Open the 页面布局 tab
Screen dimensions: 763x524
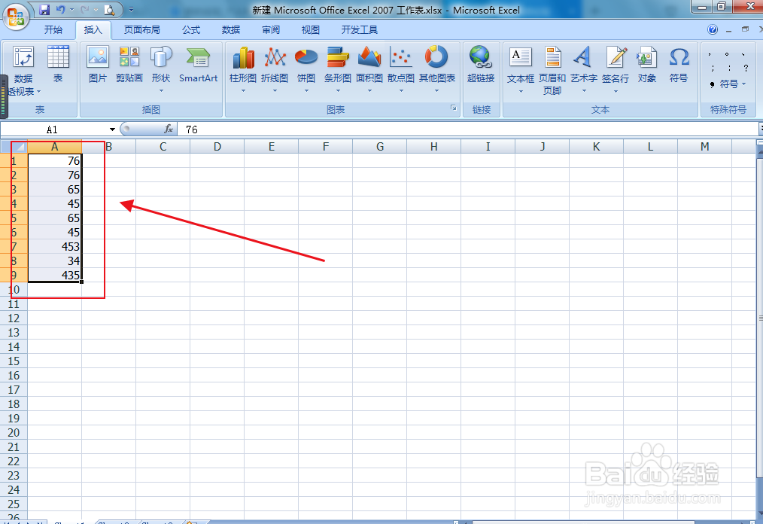(141, 29)
